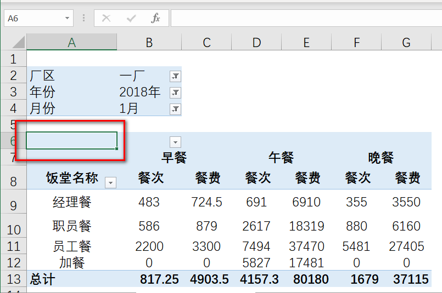Click the 员工餐 row label
The width and height of the screenshot is (442, 293).
72,246
